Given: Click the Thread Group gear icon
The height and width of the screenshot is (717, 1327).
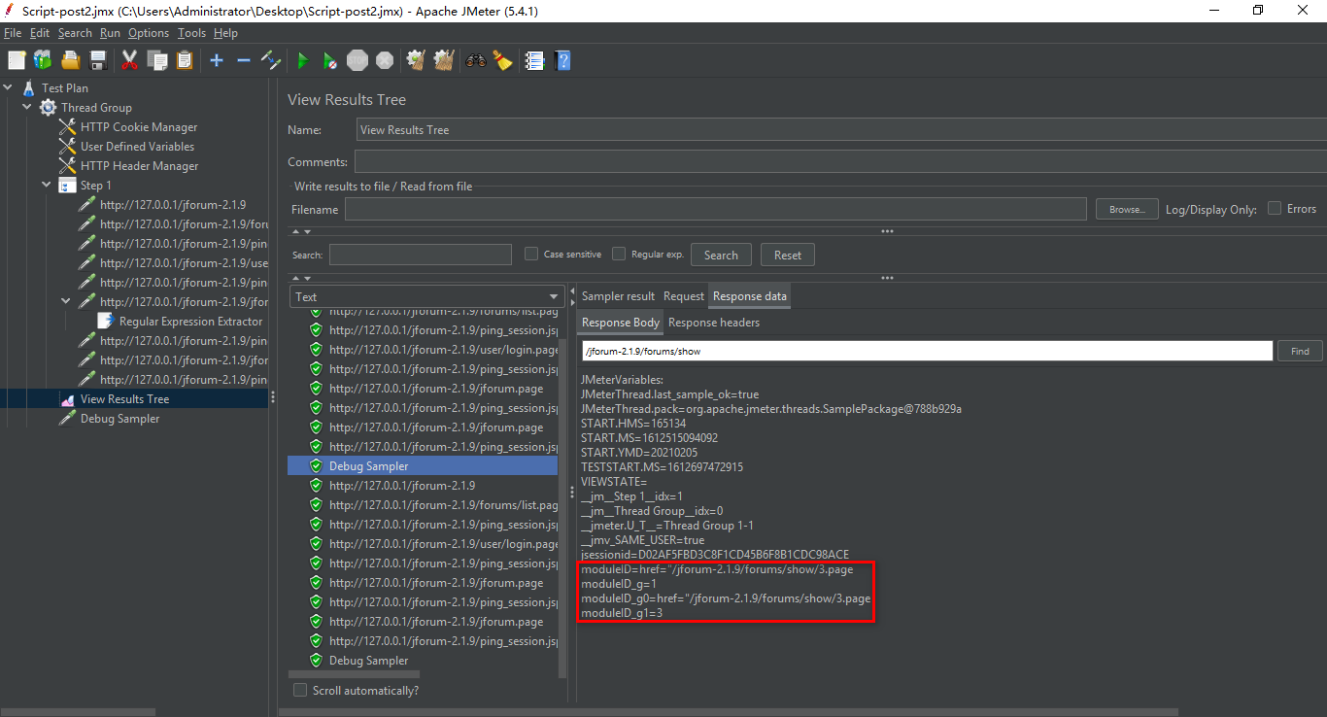Looking at the screenshot, I should click(48, 107).
